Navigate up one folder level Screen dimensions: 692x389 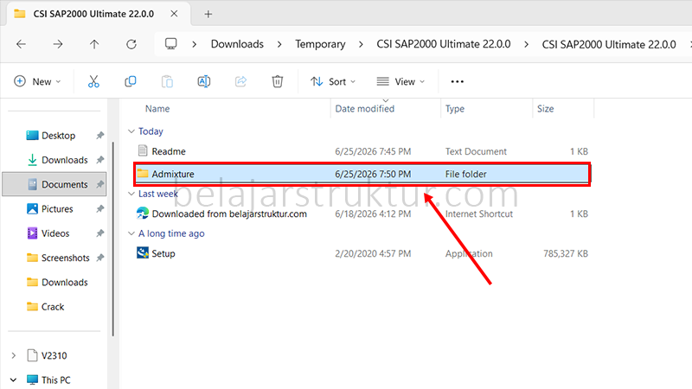pos(94,44)
